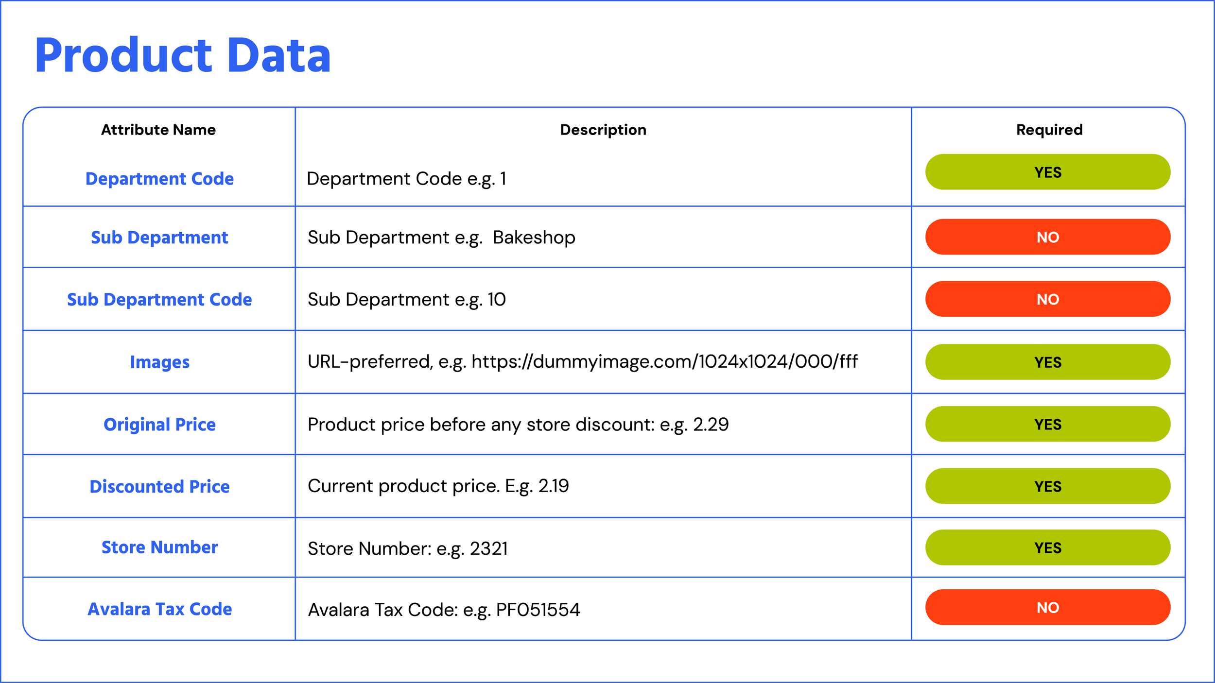Click YES pill in Images row
1215x683 pixels.
[1047, 362]
